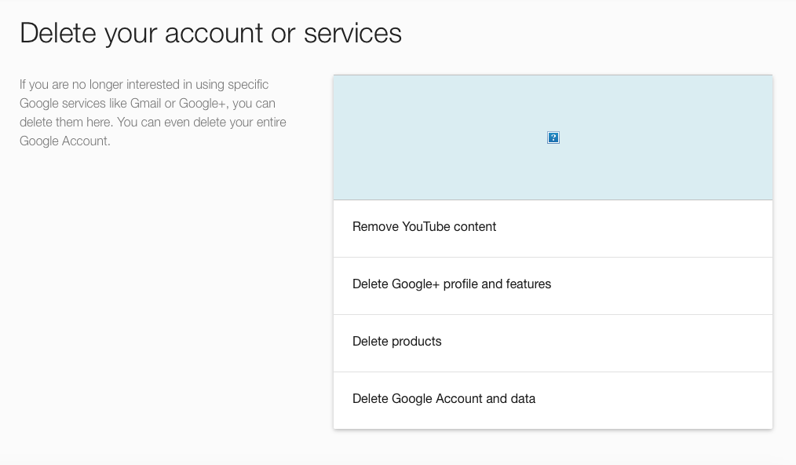Choose the Delete products option
Viewport: 796px width, 465px height.
coord(553,343)
